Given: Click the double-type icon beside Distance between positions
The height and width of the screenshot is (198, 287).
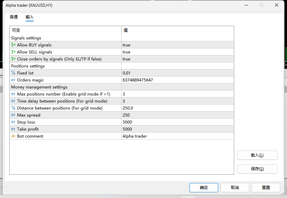Looking at the screenshot, I should [13, 108].
